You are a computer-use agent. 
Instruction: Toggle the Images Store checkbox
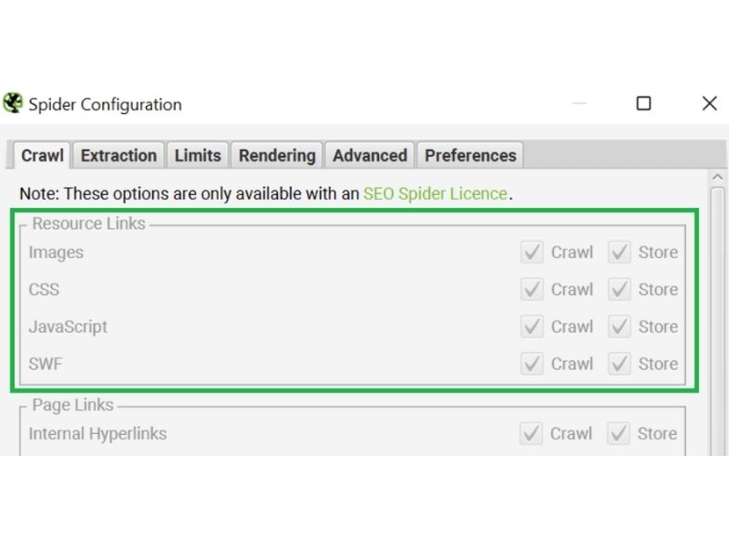[x=620, y=253]
